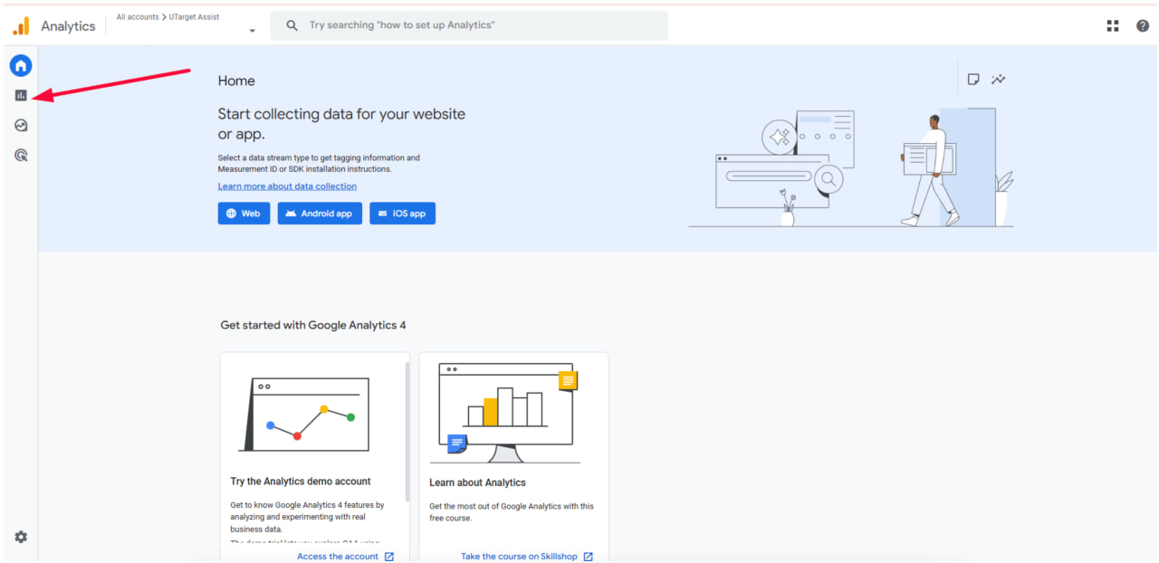Open the Explore icon in the sidebar
The height and width of the screenshot is (563, 1159).
click(21, 126)
